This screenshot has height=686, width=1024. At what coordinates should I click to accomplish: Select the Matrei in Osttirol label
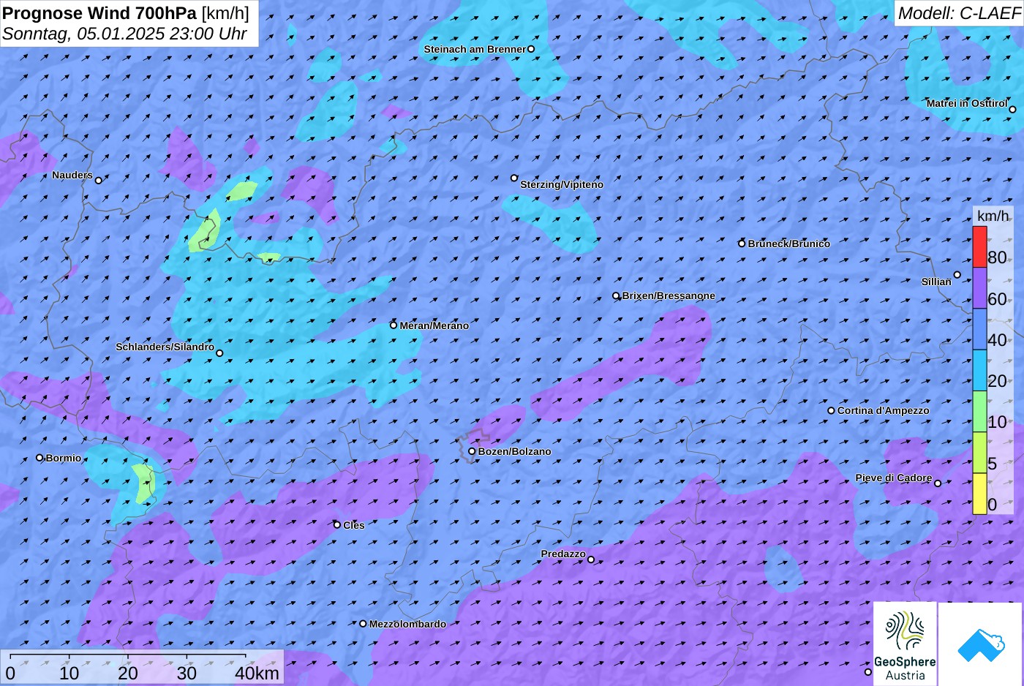click(966, 103)
